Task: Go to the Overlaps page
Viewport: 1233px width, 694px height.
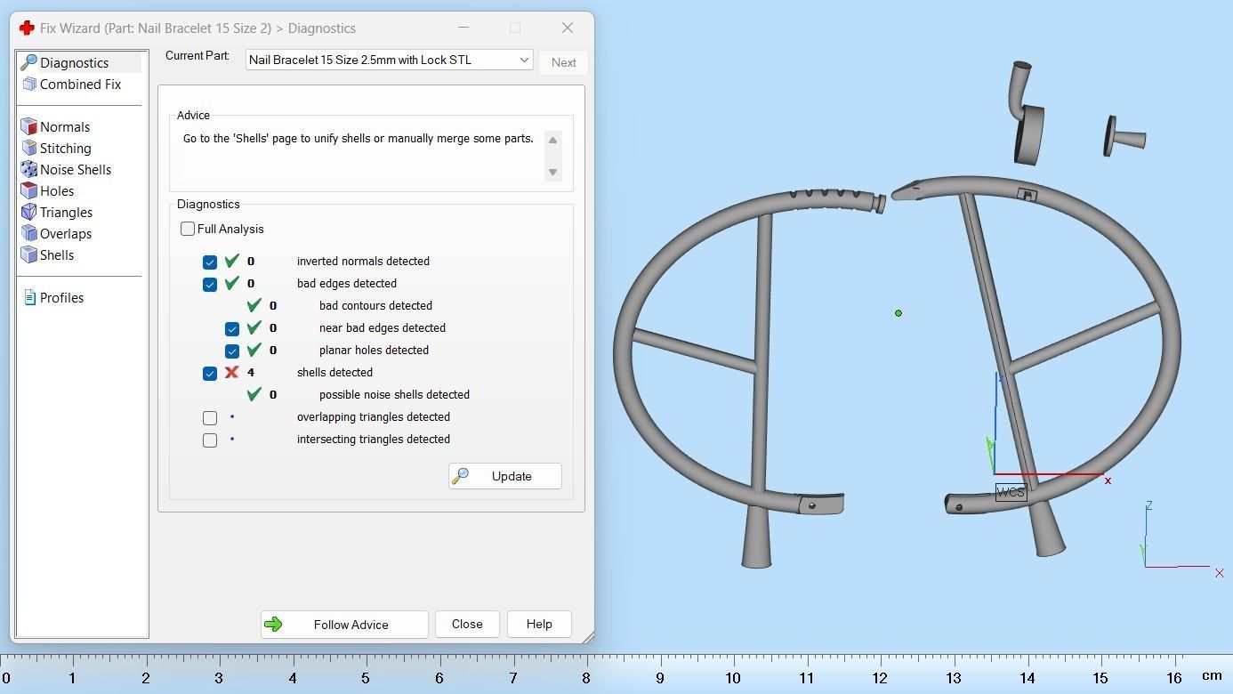Action: point(66,234)
